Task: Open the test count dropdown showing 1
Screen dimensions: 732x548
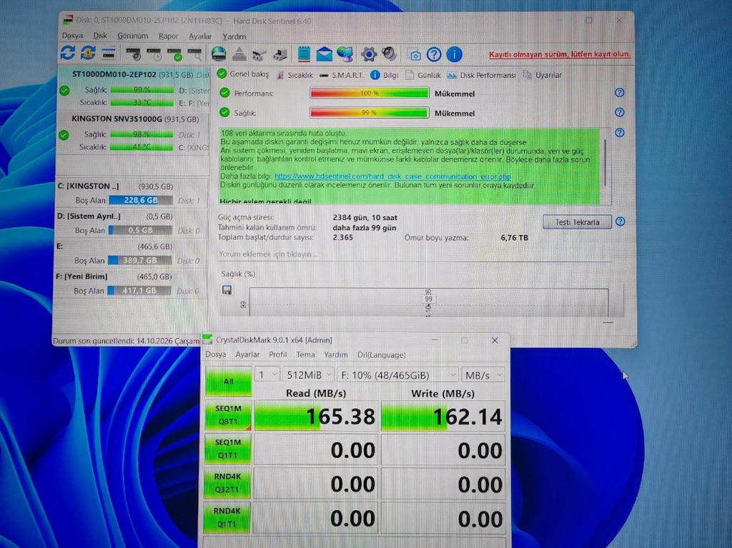Action: tap(267, 375)
